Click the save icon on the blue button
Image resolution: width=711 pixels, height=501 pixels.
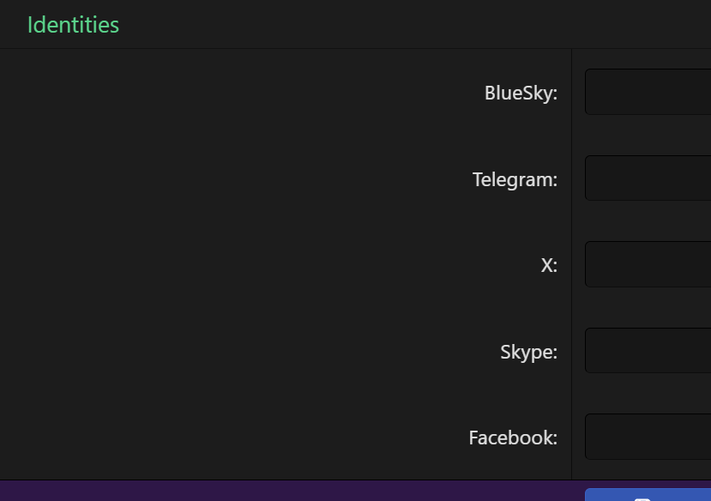coord(642,498)
